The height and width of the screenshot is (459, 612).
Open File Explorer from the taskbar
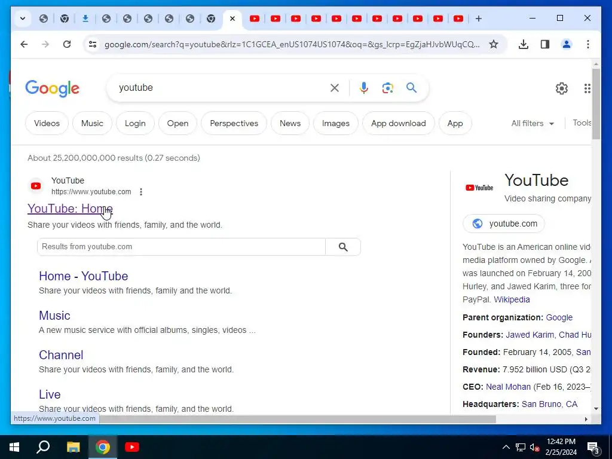tap(73, 447)
